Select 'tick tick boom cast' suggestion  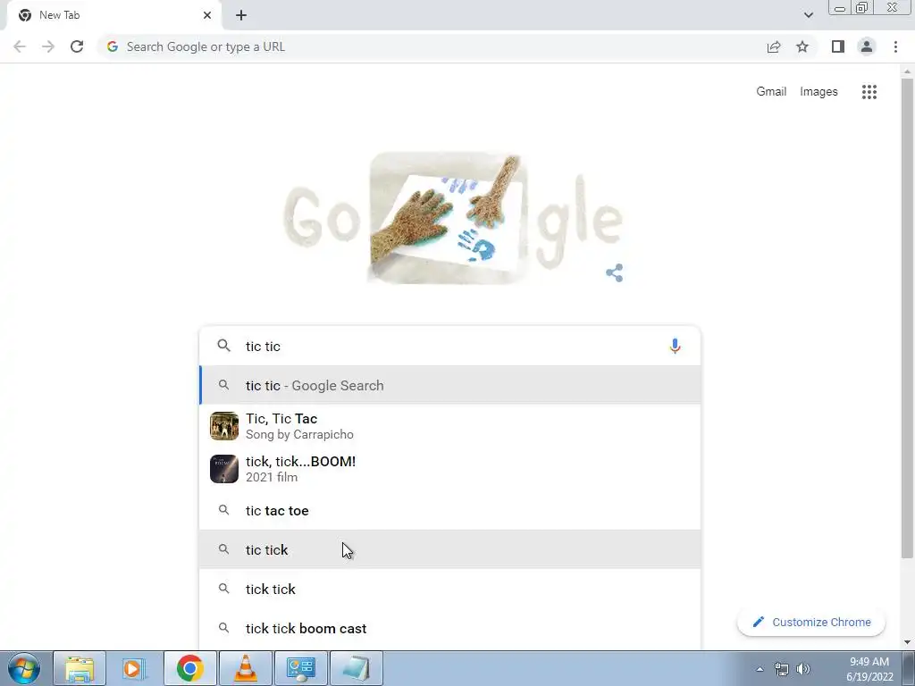(450, 628)
